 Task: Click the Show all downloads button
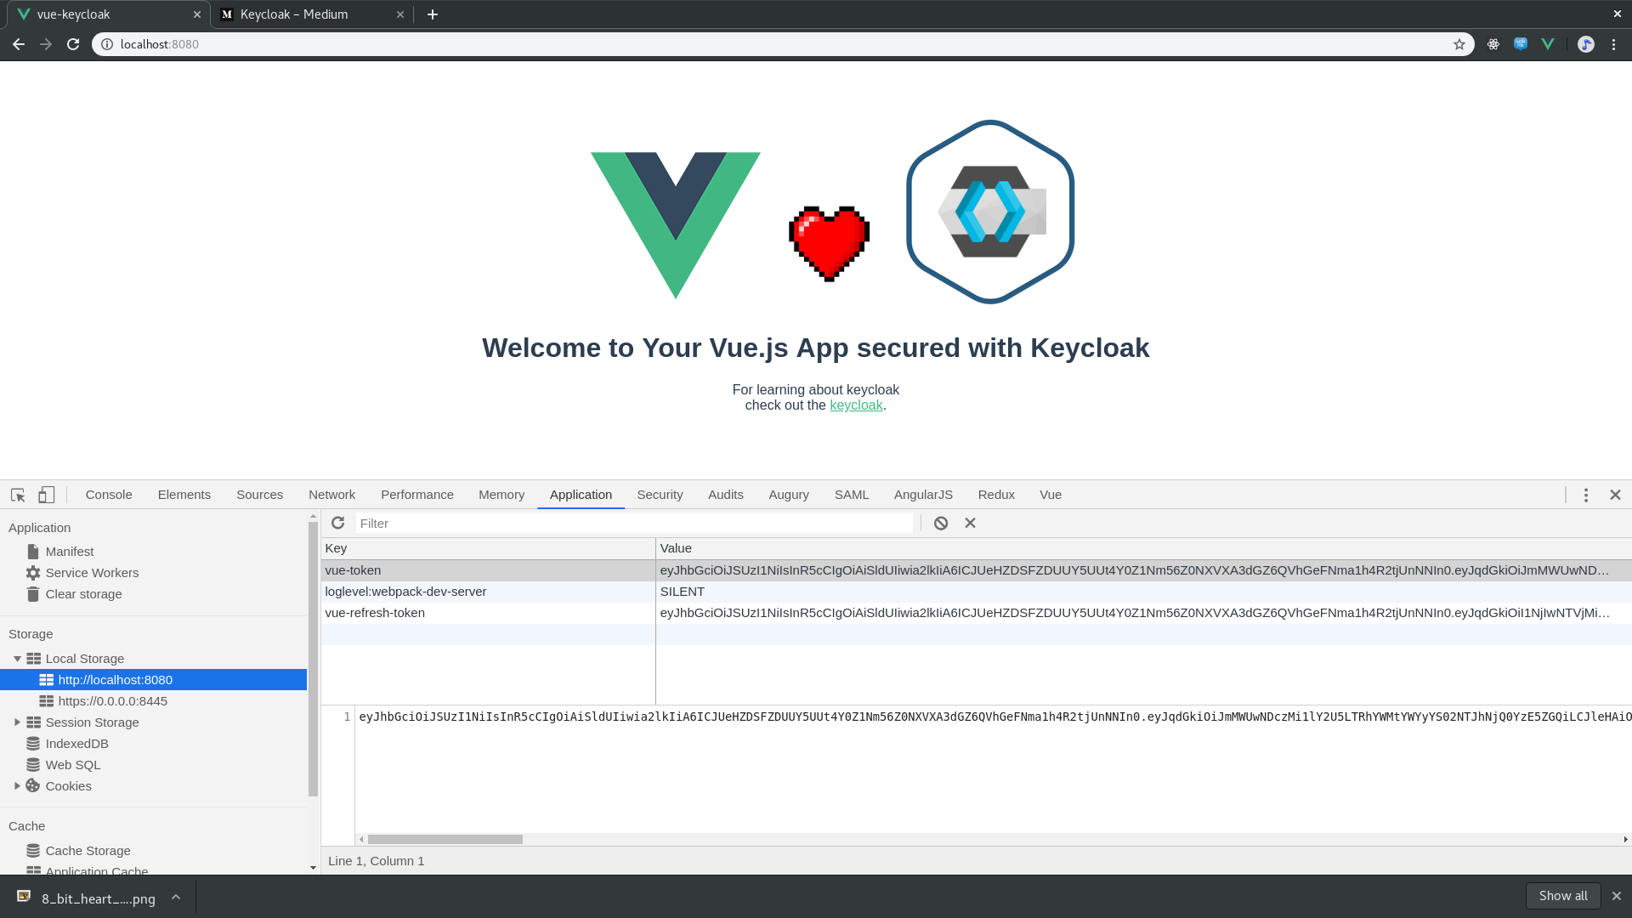click(x=1562, y=895)
